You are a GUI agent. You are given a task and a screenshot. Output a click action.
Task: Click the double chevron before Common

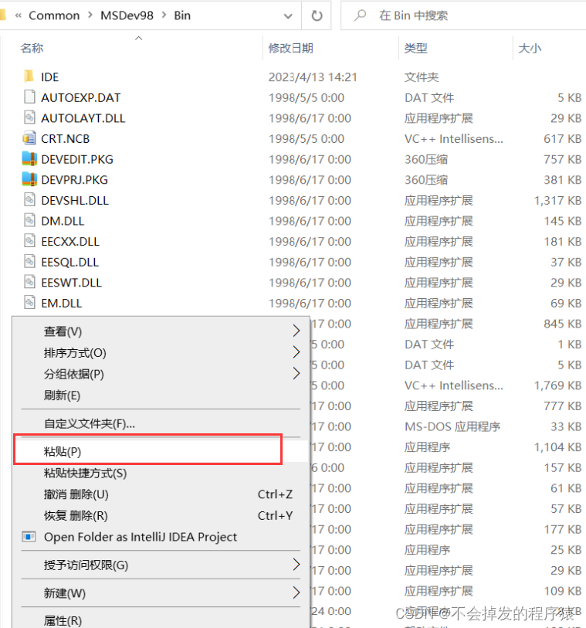[x=18, y=15]
